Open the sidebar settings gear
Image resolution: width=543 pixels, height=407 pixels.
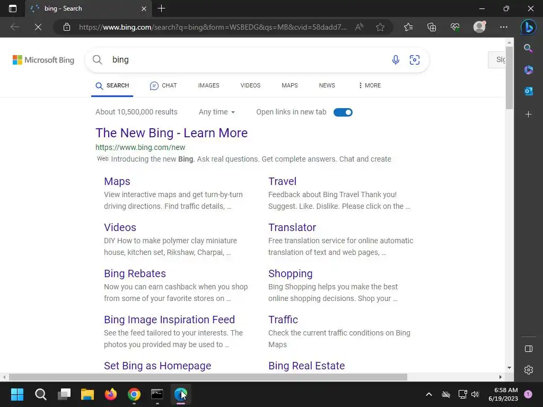pyautogui.click(x=529, y=370)
